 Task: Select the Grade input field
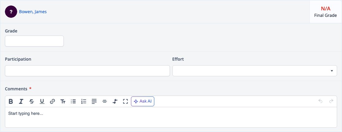34,41
